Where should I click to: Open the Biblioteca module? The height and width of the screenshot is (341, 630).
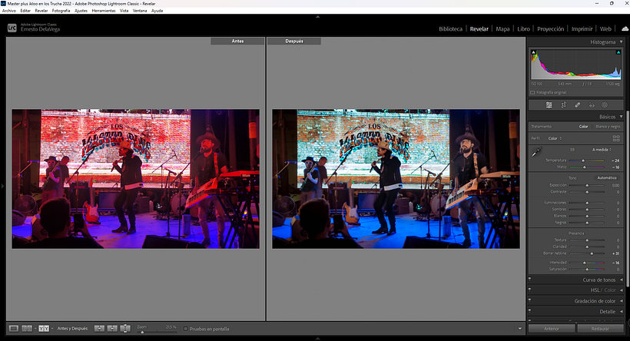(450, 28)
